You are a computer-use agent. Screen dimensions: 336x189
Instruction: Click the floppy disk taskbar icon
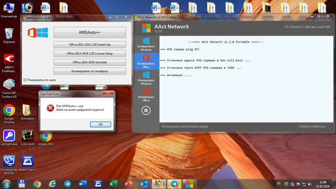click(22, 184)
